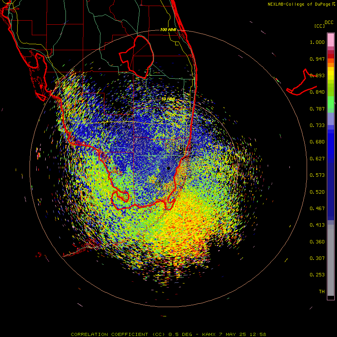Click the 0.680 value on color scale

point(317,142)
